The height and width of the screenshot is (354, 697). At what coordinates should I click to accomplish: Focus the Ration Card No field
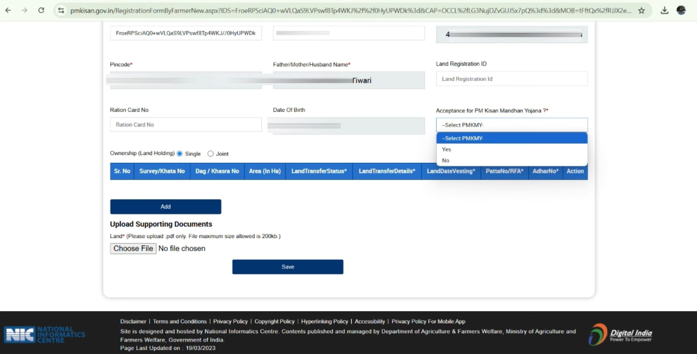tap(186, 125)
